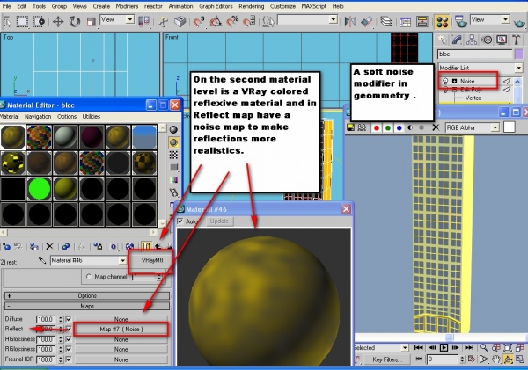Toggle Noise modifier lightbulb visibility
The height and width of the screenshot is (370, 528).
click(445, 81)
